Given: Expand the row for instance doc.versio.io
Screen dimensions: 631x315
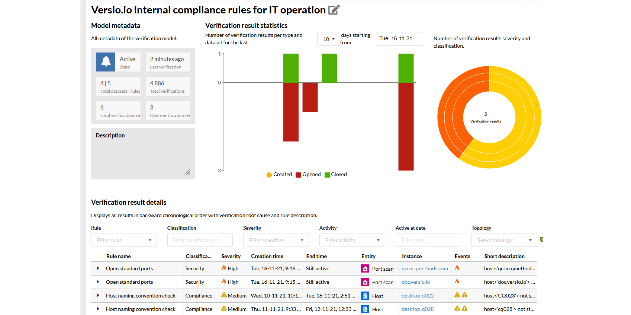Looking at the screenshot, I should [98, 282].
